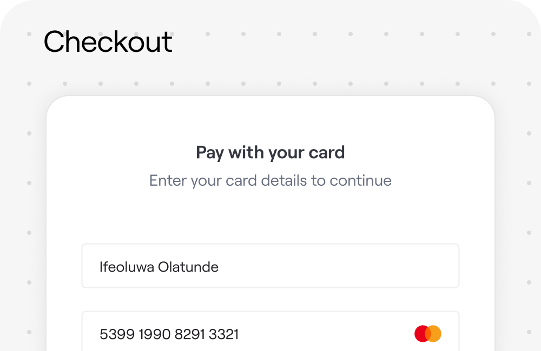Click the word "card" in the panel title
The width and height of the screenshot is (541, 351).
tap(326, 153)
